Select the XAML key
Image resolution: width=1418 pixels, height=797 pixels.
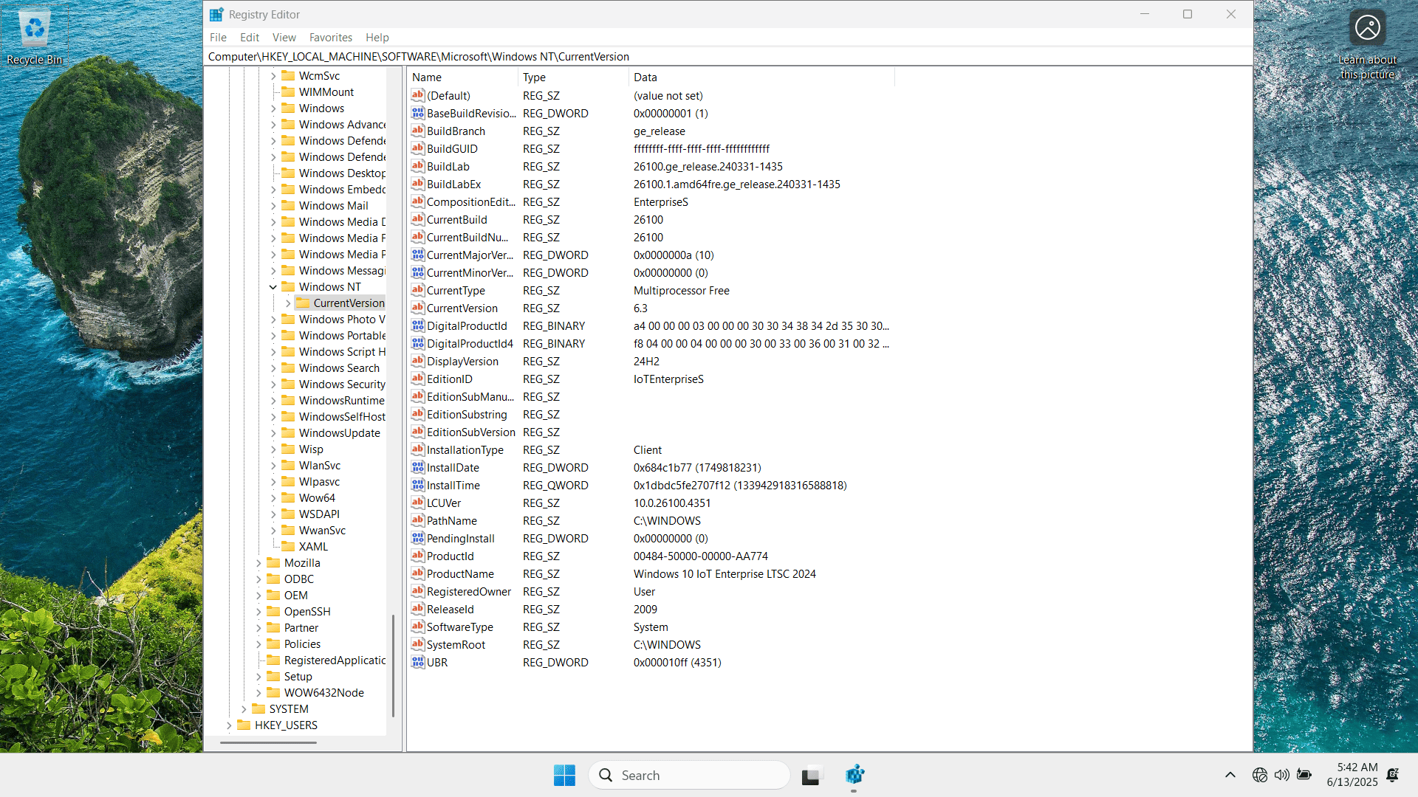point(313,546)
